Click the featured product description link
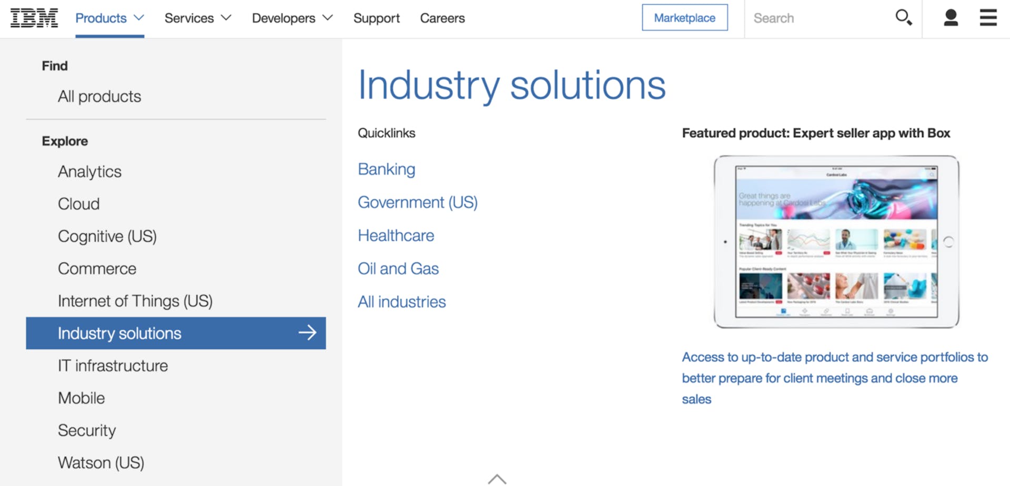1010x486 pixels. [834, 378]
